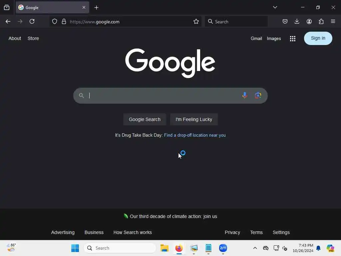Image resolution: width=341 pixels, height=256 pixels.
Task: View site security padlock info
Action: (x=64, y=22)
